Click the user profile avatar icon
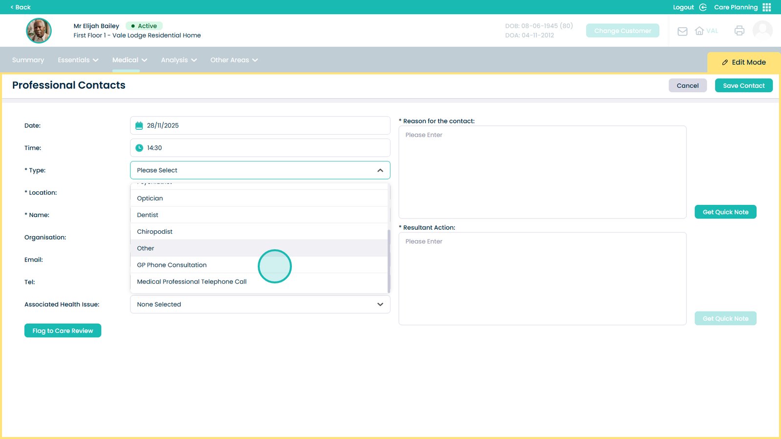This screenshot has height=439, width=781. [762, 30]
